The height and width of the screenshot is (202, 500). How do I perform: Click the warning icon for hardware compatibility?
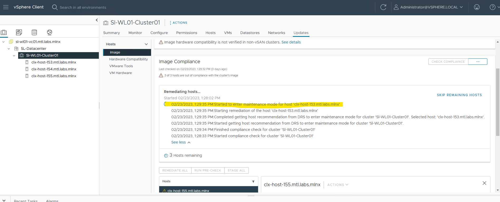pyautogui.click(x=161, y=42)
